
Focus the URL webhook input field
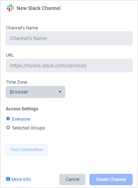point(69,66)
